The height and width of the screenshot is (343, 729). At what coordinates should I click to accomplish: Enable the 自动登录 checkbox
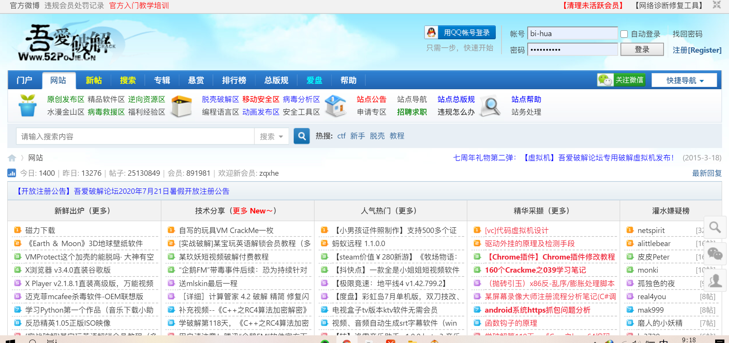point(624,34)
